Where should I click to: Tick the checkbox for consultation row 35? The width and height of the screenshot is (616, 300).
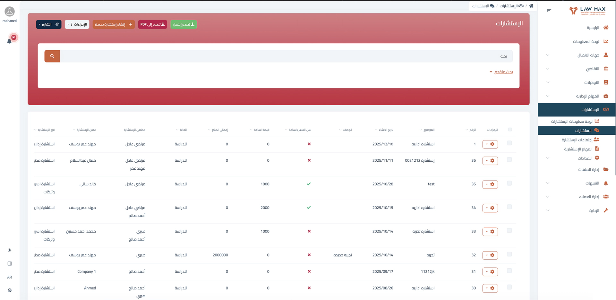click(x=509, y=183)
